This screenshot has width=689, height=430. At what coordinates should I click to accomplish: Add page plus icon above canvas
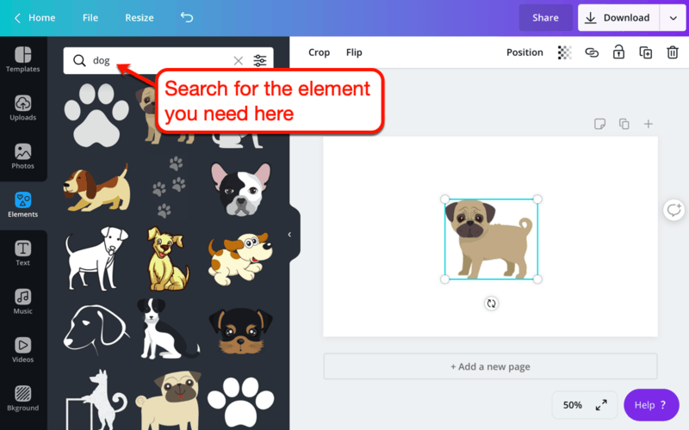[x=649, y=124]
